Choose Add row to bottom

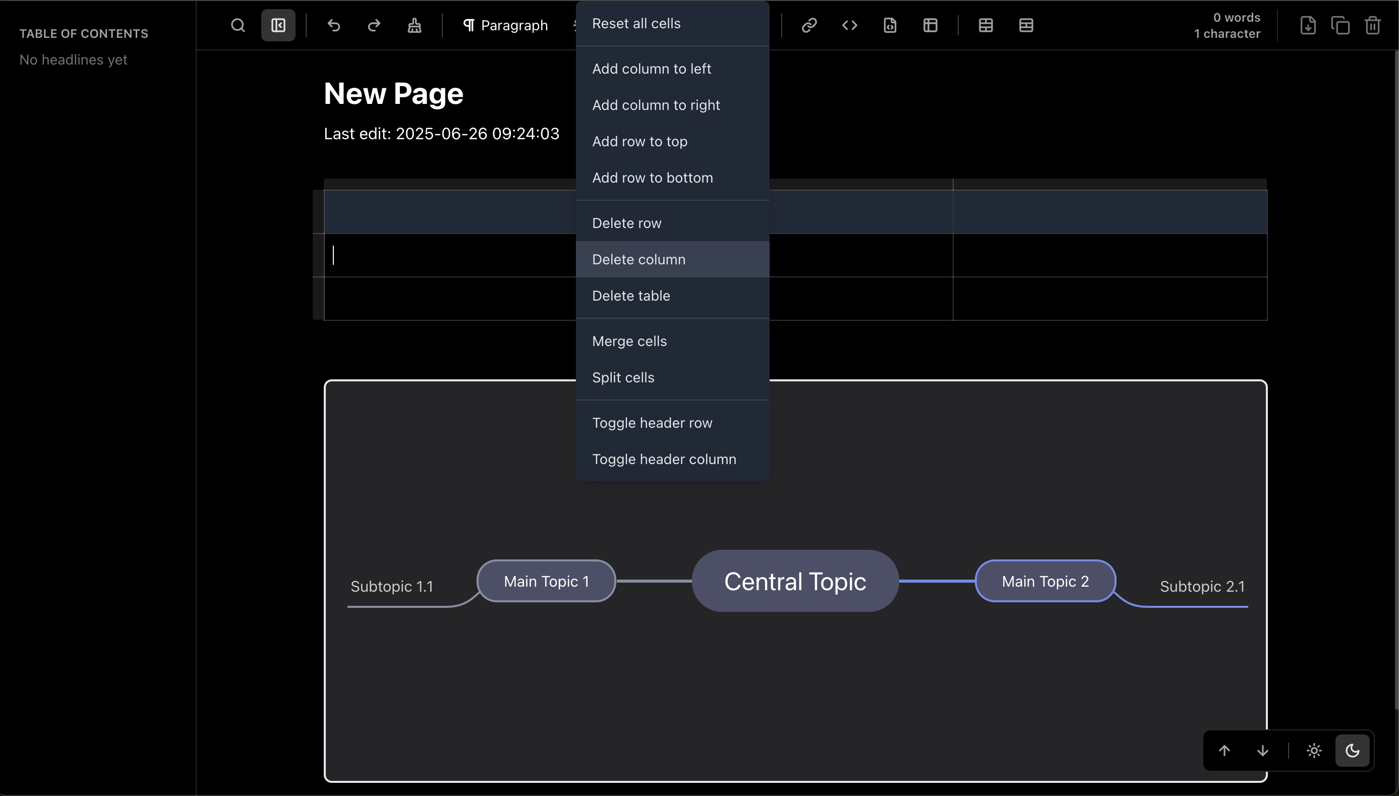[x=652, y=178]
